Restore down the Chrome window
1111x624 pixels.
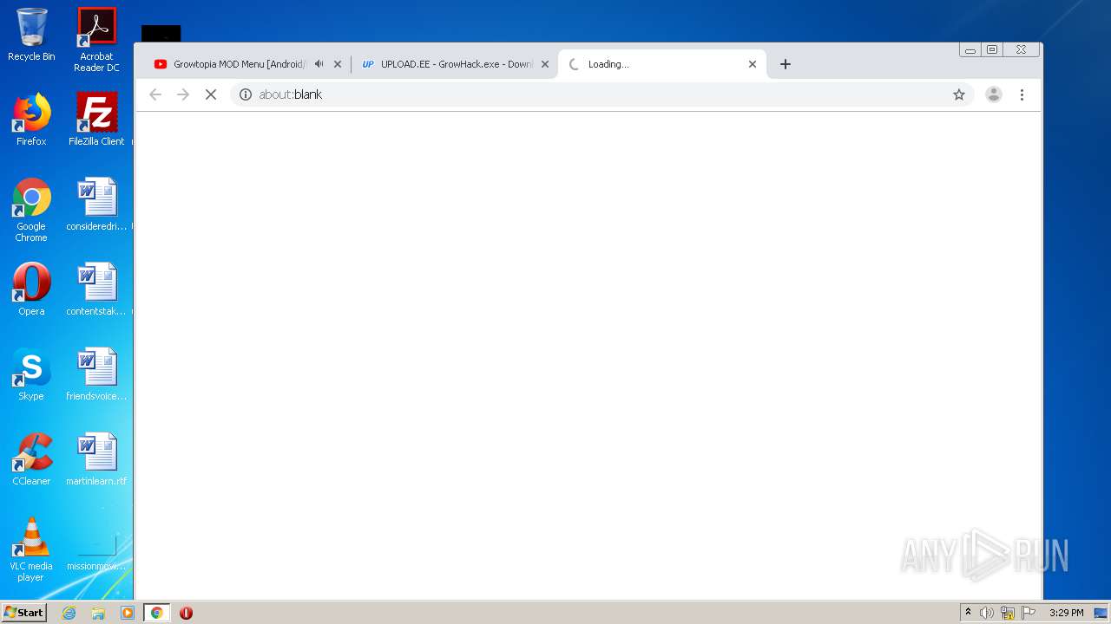992,50
